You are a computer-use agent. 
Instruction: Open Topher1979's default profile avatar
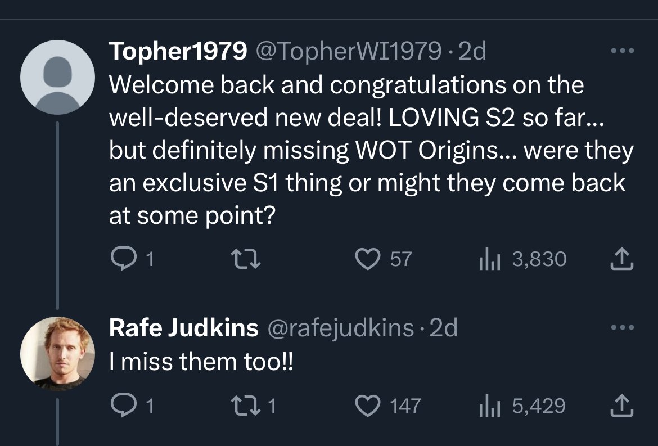point(57,77)
